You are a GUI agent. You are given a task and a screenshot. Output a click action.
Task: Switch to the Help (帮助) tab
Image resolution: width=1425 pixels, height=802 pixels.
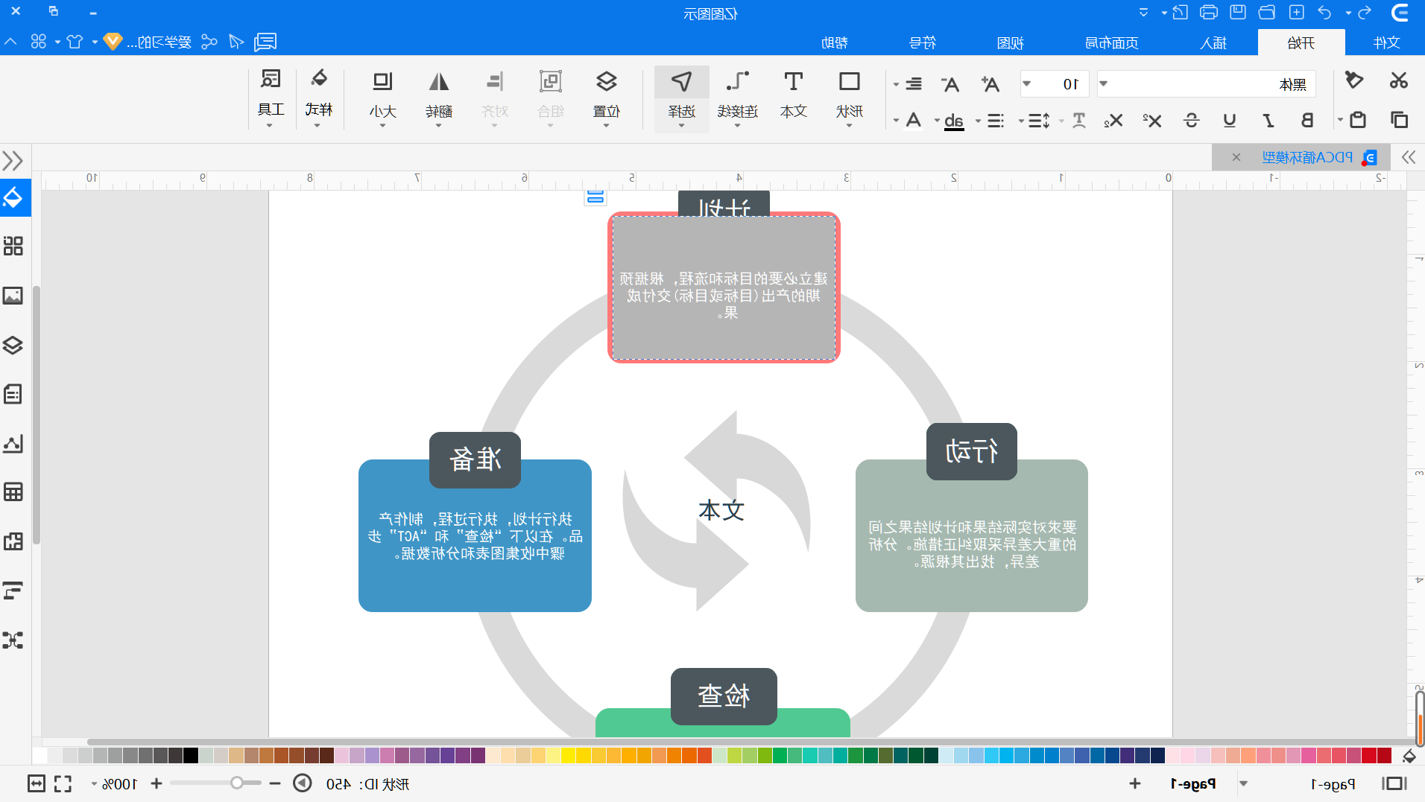tap(835, 42)
